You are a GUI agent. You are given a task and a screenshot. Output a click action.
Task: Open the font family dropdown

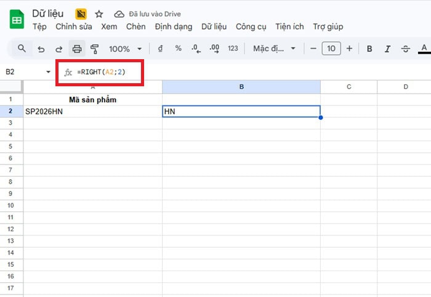pos(275,49)
